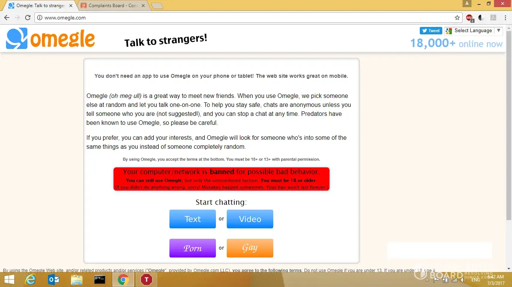Start a Text chat
This screenshot has height=287, width=512.
pyautogui.click(x=193, y=219)
